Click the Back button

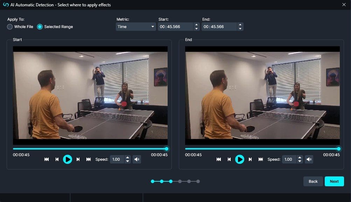(313, 181)
